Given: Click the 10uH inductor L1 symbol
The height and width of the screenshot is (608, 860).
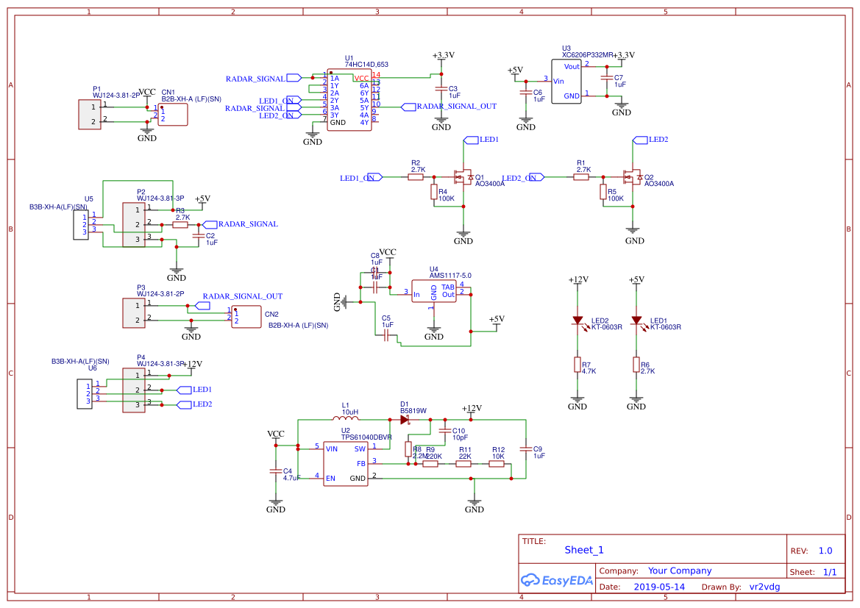Looking at the screenshot, I should 346,417.
